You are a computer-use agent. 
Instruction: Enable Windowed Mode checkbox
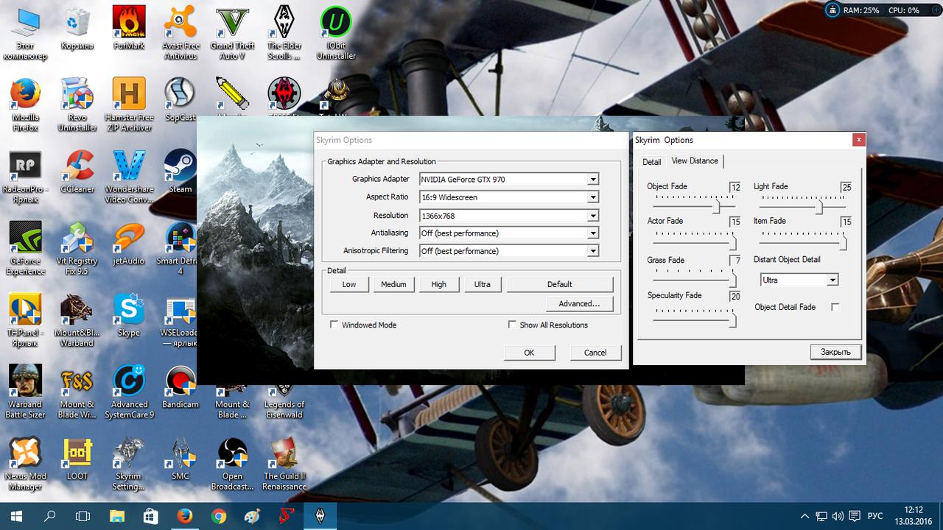pos(334,325)
